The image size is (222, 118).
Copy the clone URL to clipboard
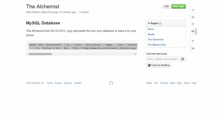pyautogui.click(x=183, y=59)
